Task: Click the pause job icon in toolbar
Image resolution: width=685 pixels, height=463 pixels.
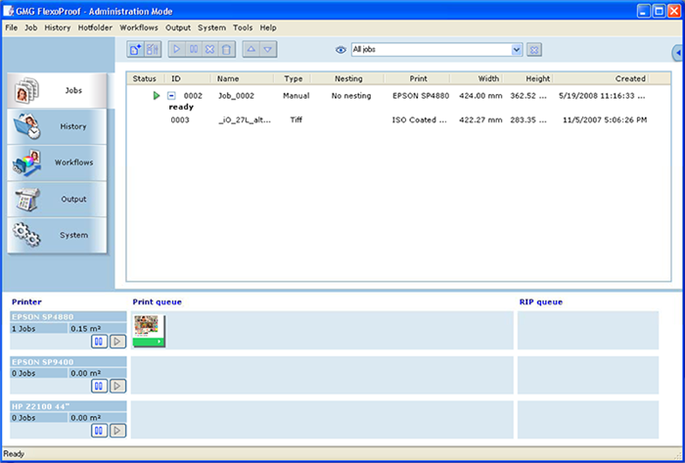Action: tap(193, 49)
